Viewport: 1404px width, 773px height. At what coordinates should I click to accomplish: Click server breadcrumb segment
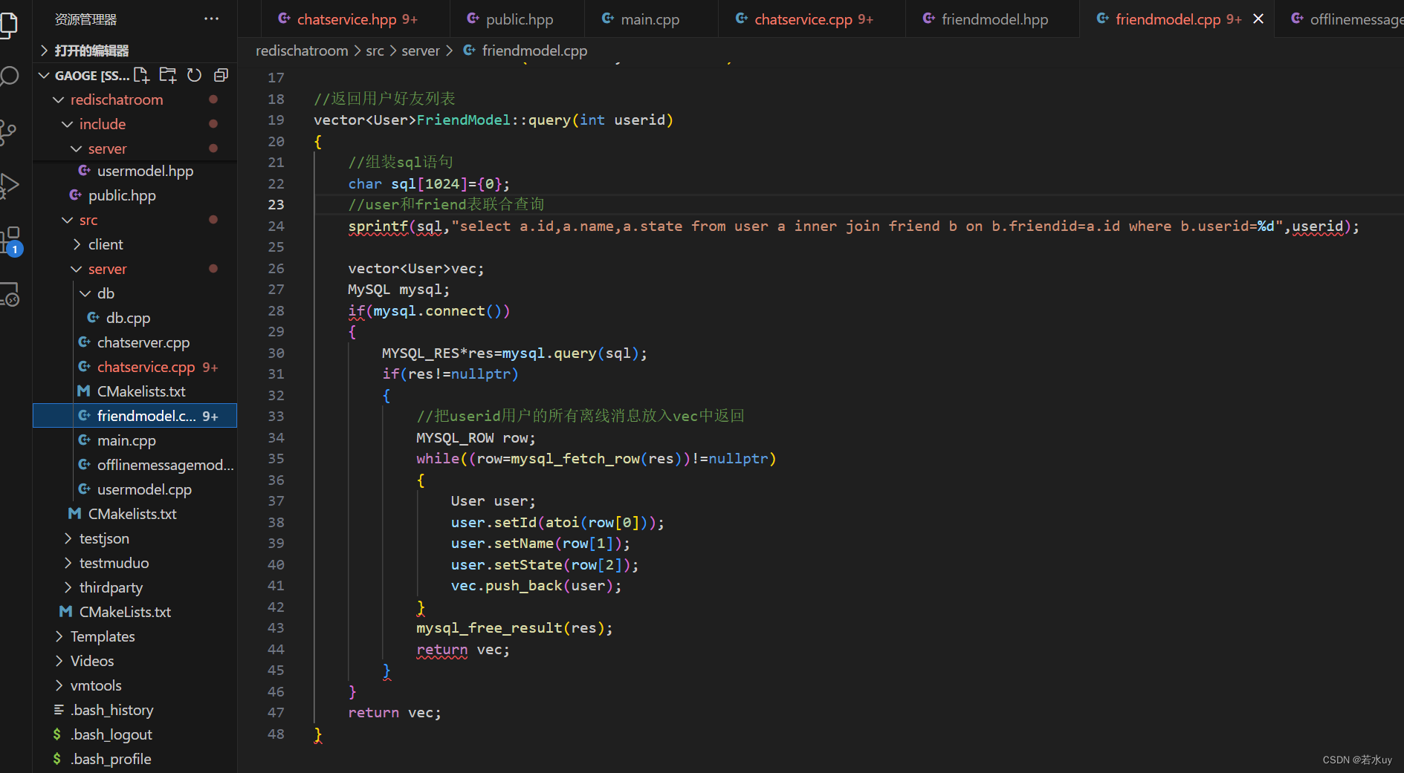point(421,50)
